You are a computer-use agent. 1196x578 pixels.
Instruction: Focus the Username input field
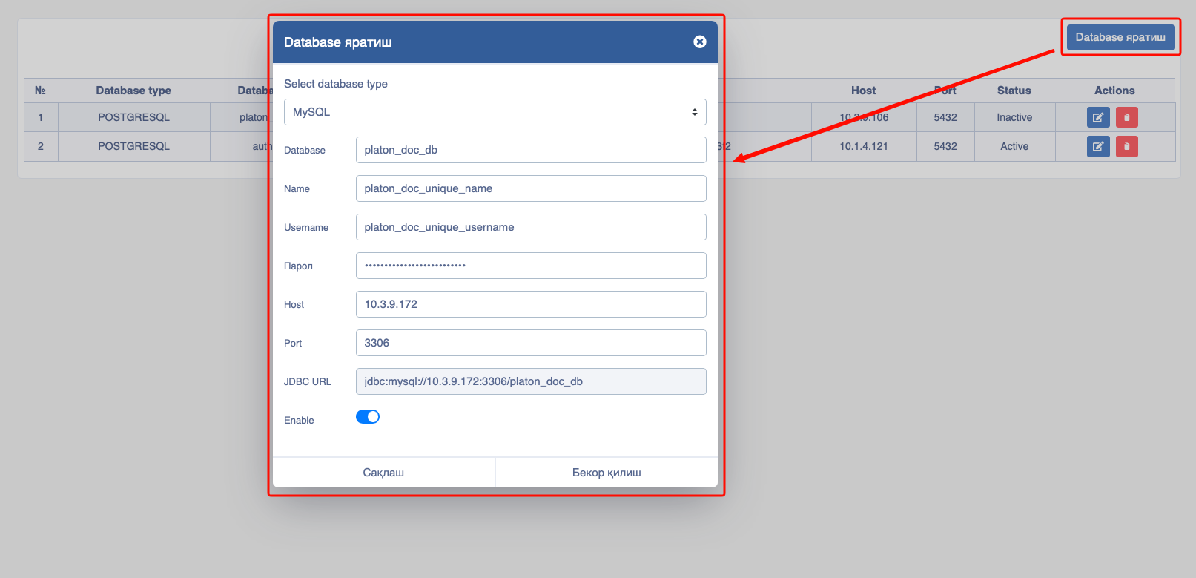[531, 227]
